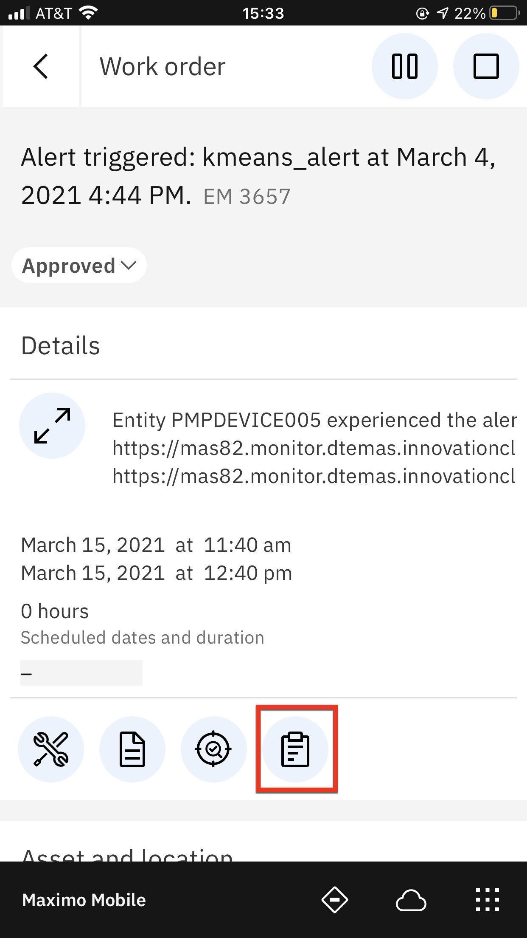
Task: Tap the Maximo Mobile label
Action: pos(84,900)
